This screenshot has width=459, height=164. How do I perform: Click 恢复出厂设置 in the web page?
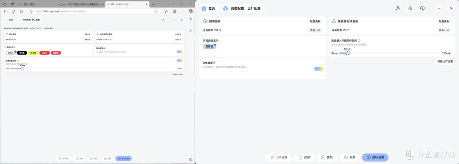click(178, 75)
